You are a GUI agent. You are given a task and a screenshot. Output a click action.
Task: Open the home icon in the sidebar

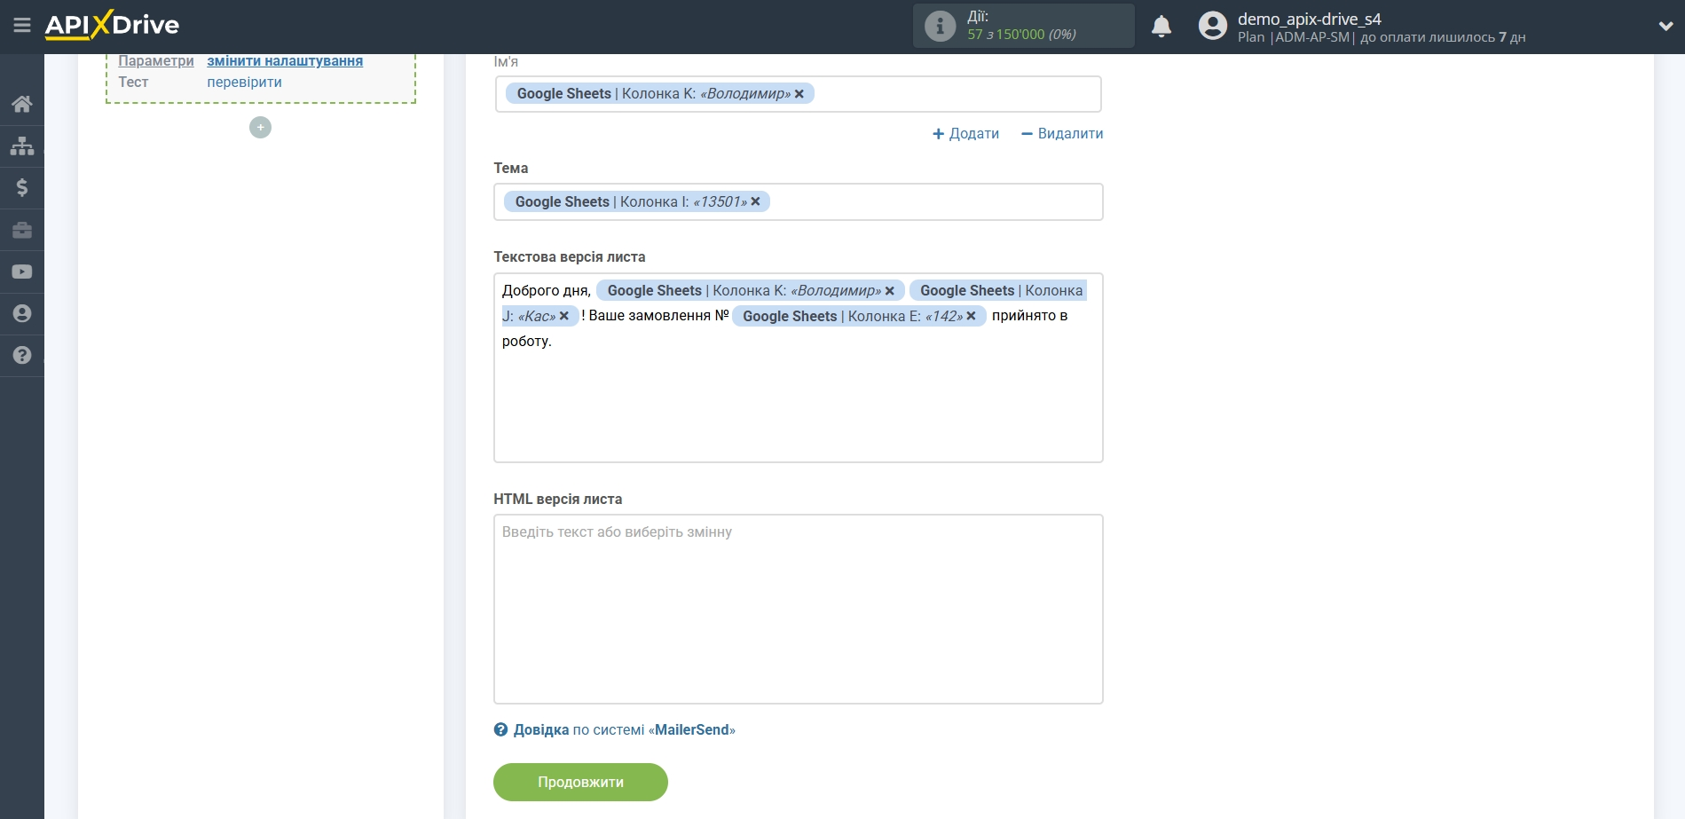tap(22, 104)
